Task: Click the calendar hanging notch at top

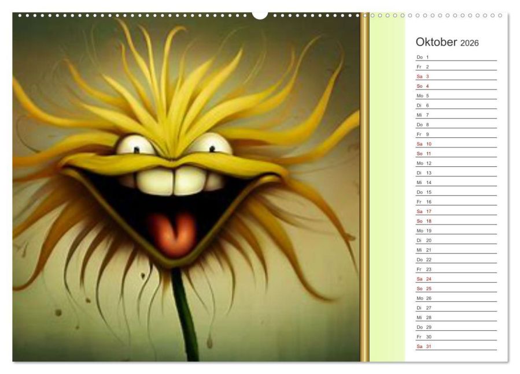Action: pyautogui.click(x=260, y=14)
